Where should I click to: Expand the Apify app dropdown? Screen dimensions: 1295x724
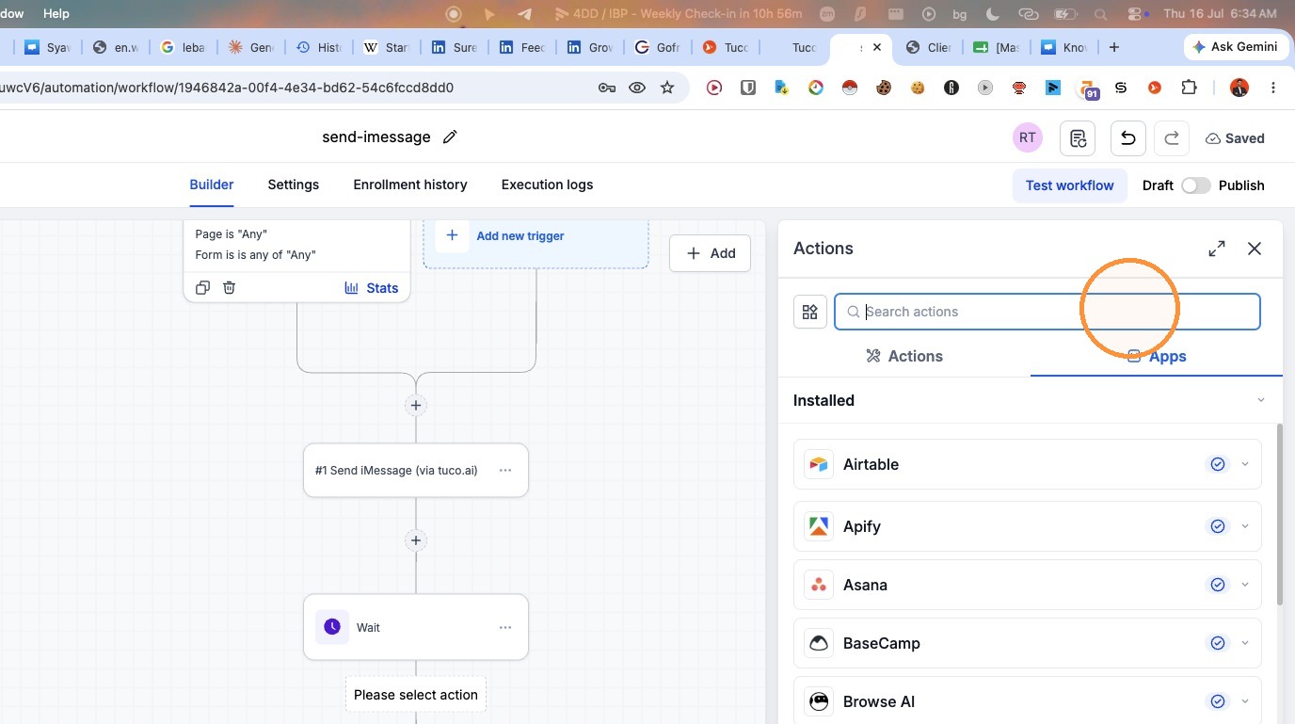1245,526
